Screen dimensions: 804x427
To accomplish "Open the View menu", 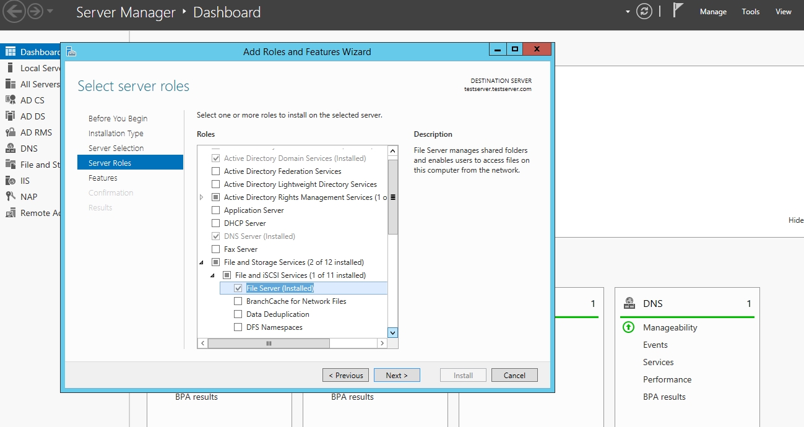I will [784, 12].
